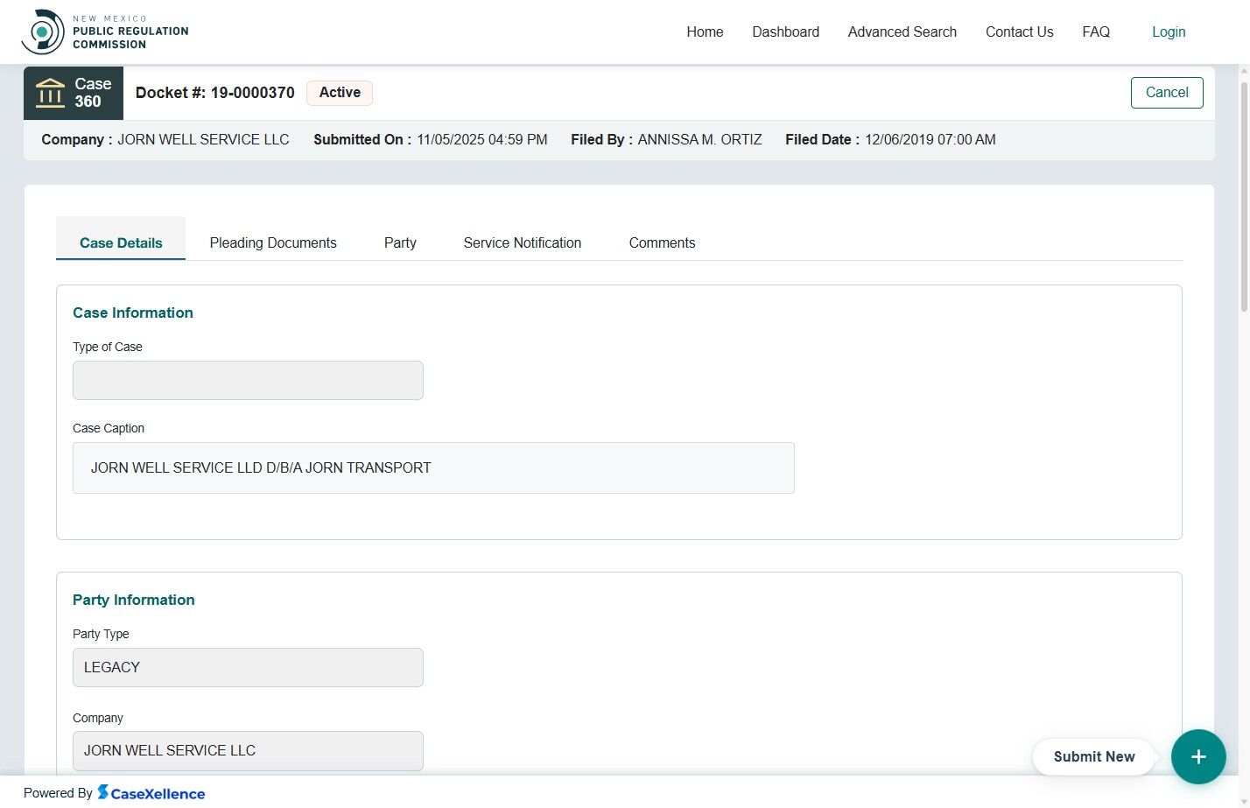1250x808 pixels.
Task: Click the Login link
Action: click(1169, 32)
